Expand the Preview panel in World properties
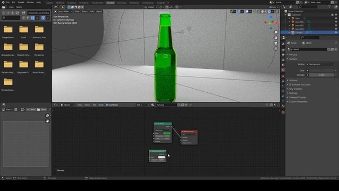Image resolution: width=339 pixels, height=191 pixels. [x=293, y=55]
